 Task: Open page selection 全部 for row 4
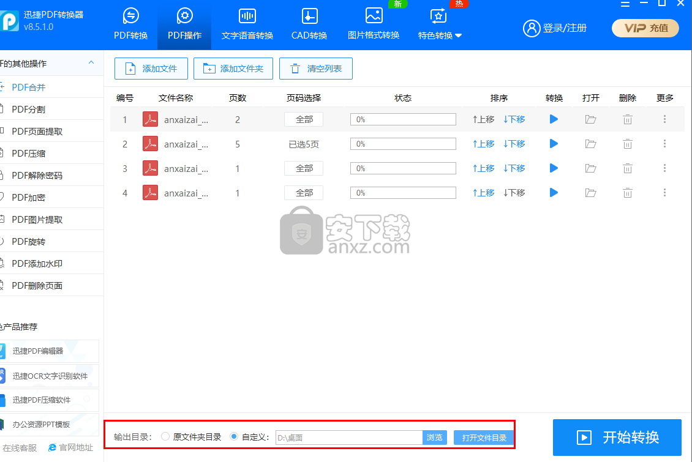click(x=304, y=193)
